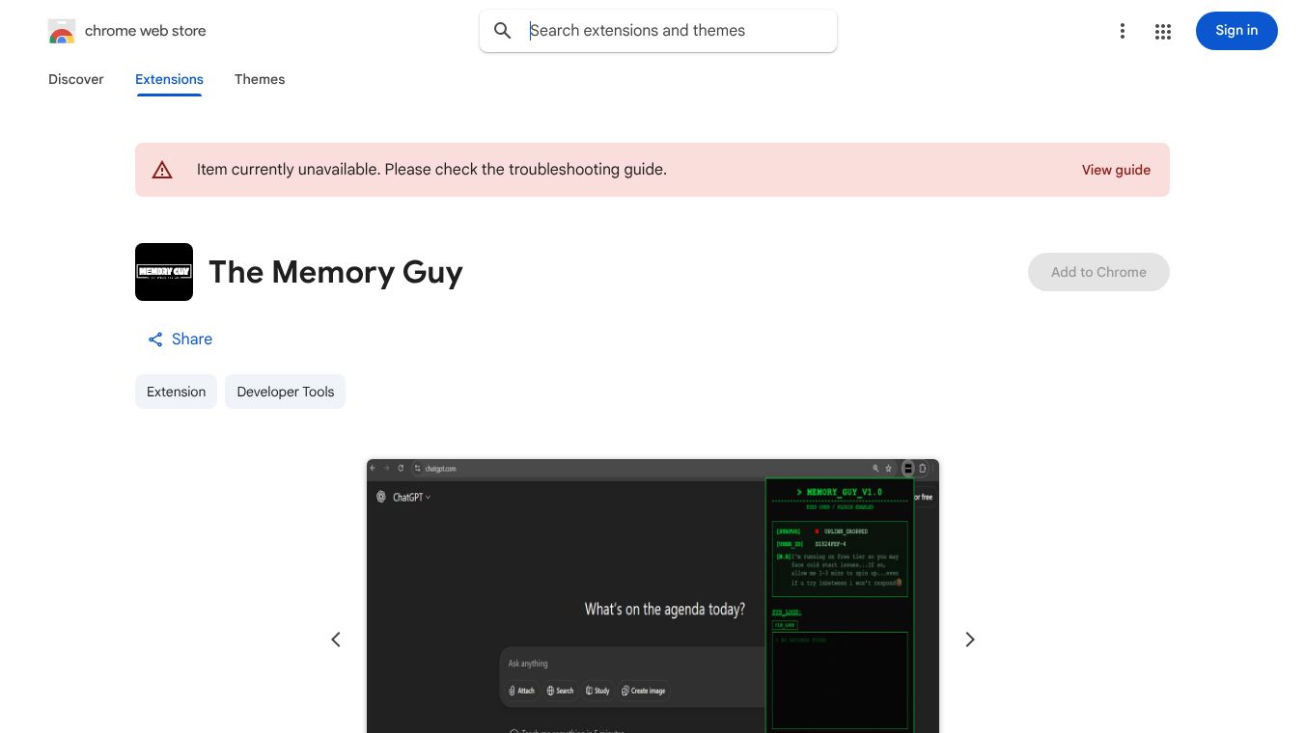Select the Developer Tools category chip
Image resolution: width=1305 pixels, height=733 pixels.
pos(285,392)
